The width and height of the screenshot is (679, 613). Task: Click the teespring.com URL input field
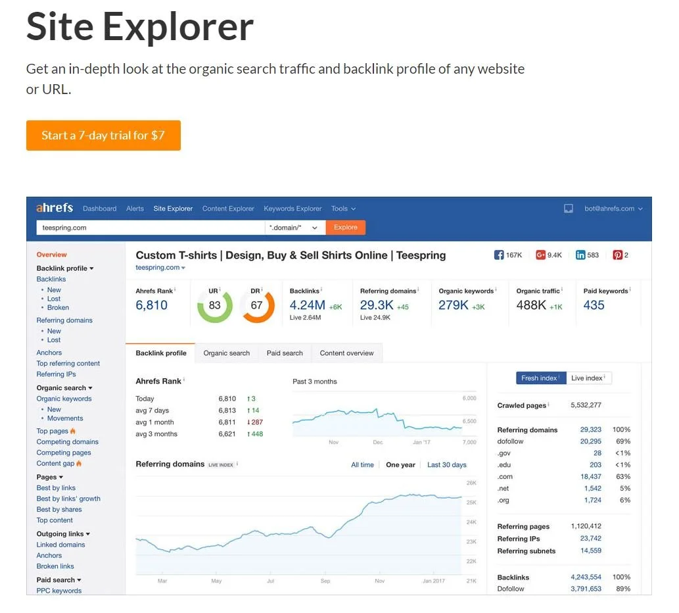click(151, 228)
